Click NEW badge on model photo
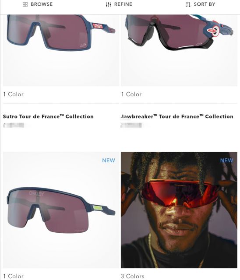240x280 pixels. 226,161
